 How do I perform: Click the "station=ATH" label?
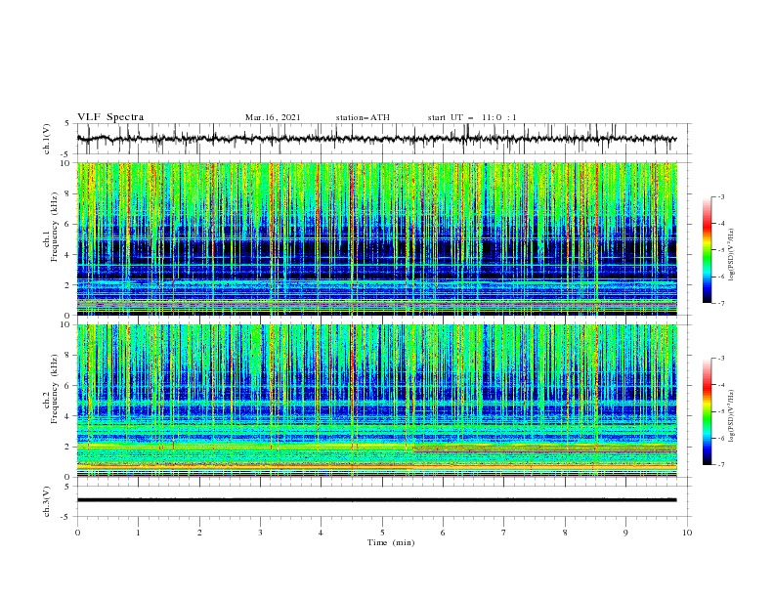[363, 117]
